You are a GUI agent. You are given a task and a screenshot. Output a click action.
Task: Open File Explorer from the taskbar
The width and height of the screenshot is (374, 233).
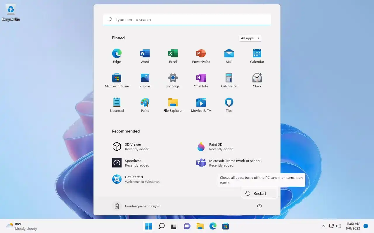200,226
